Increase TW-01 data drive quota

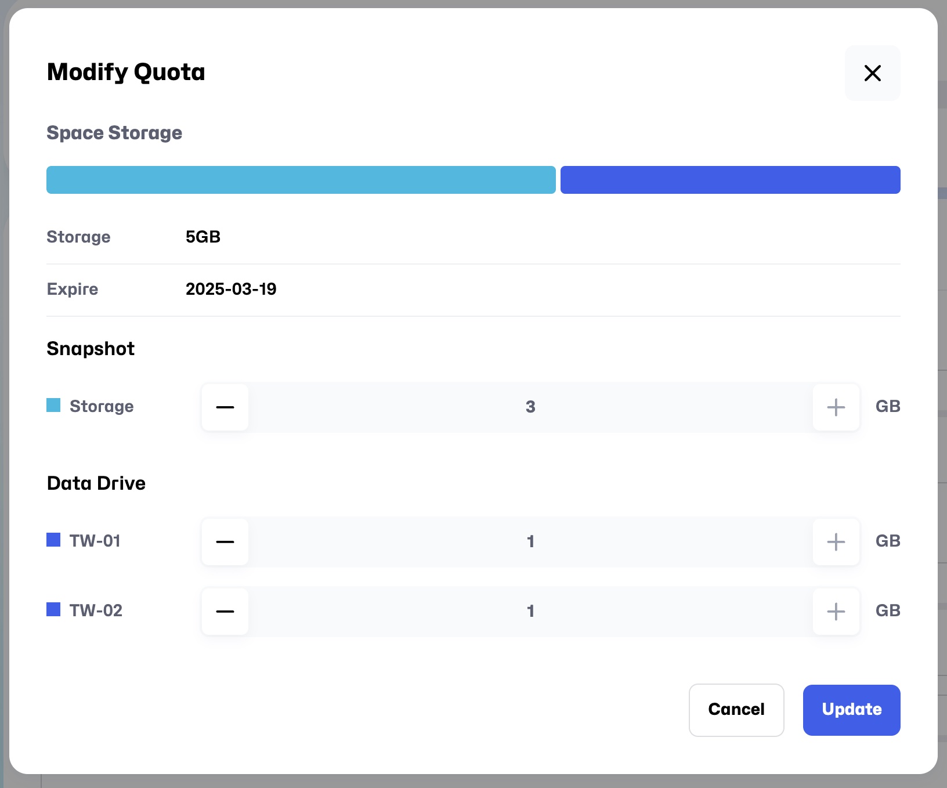pyautogui.click(x=836, y=541)
